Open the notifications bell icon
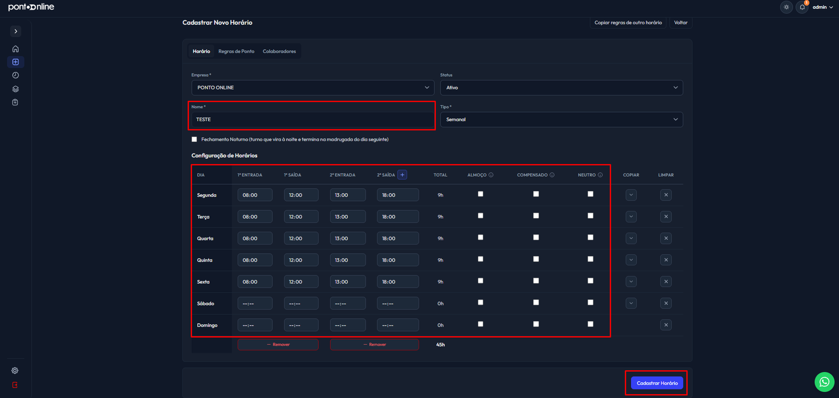 click(x=802, y=7)
